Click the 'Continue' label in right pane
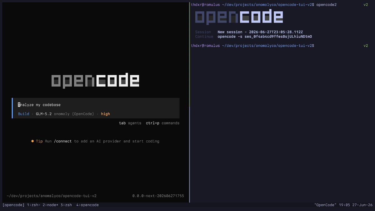 click(204, 37)
